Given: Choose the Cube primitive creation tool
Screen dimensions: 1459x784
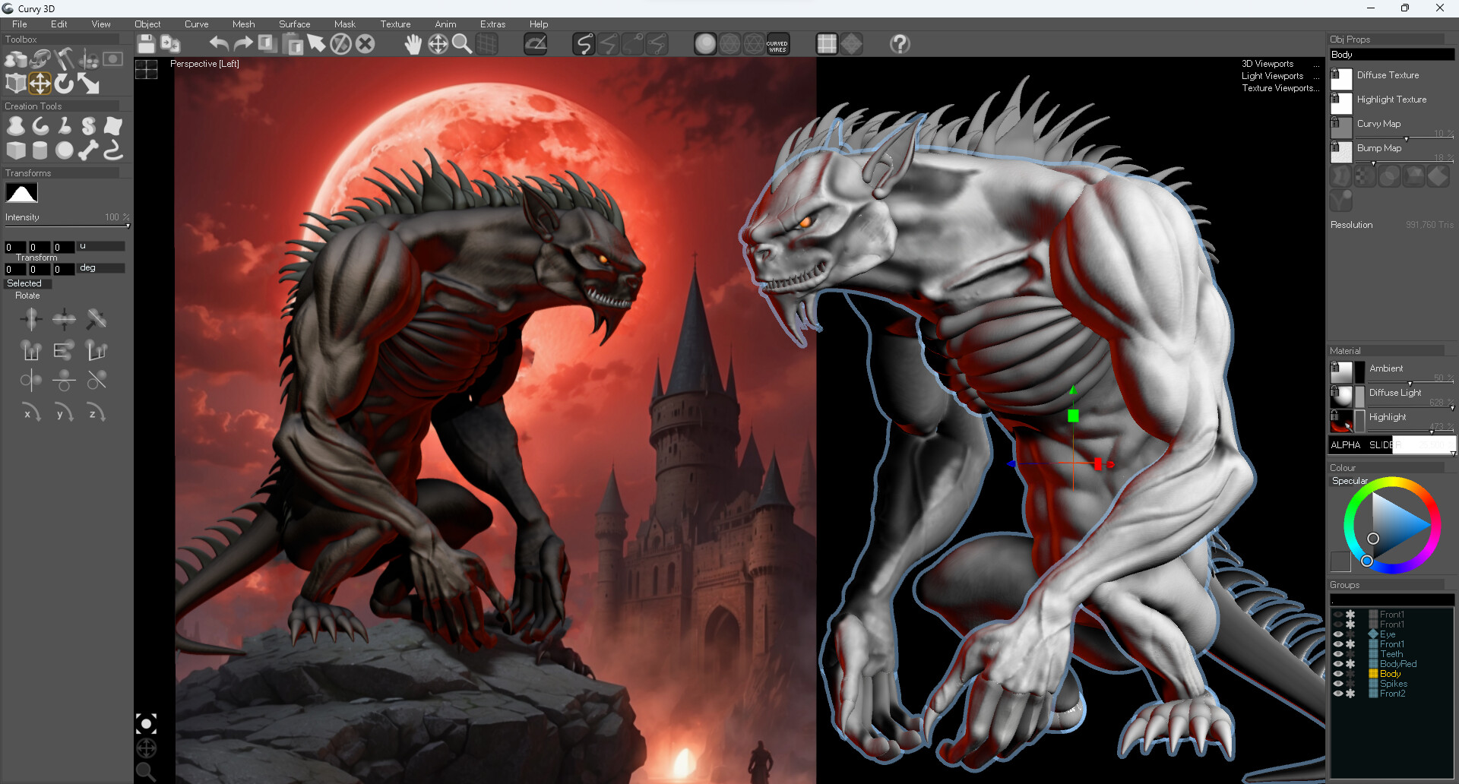Looking at the screenshot, I should click(x=16, y=150).
